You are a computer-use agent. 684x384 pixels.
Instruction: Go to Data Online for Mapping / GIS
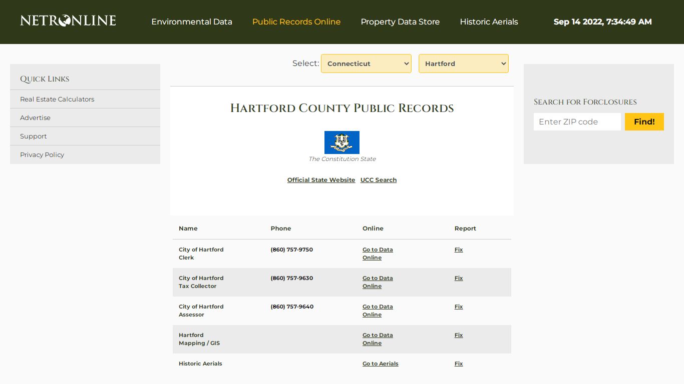click(x=378, y=339)
